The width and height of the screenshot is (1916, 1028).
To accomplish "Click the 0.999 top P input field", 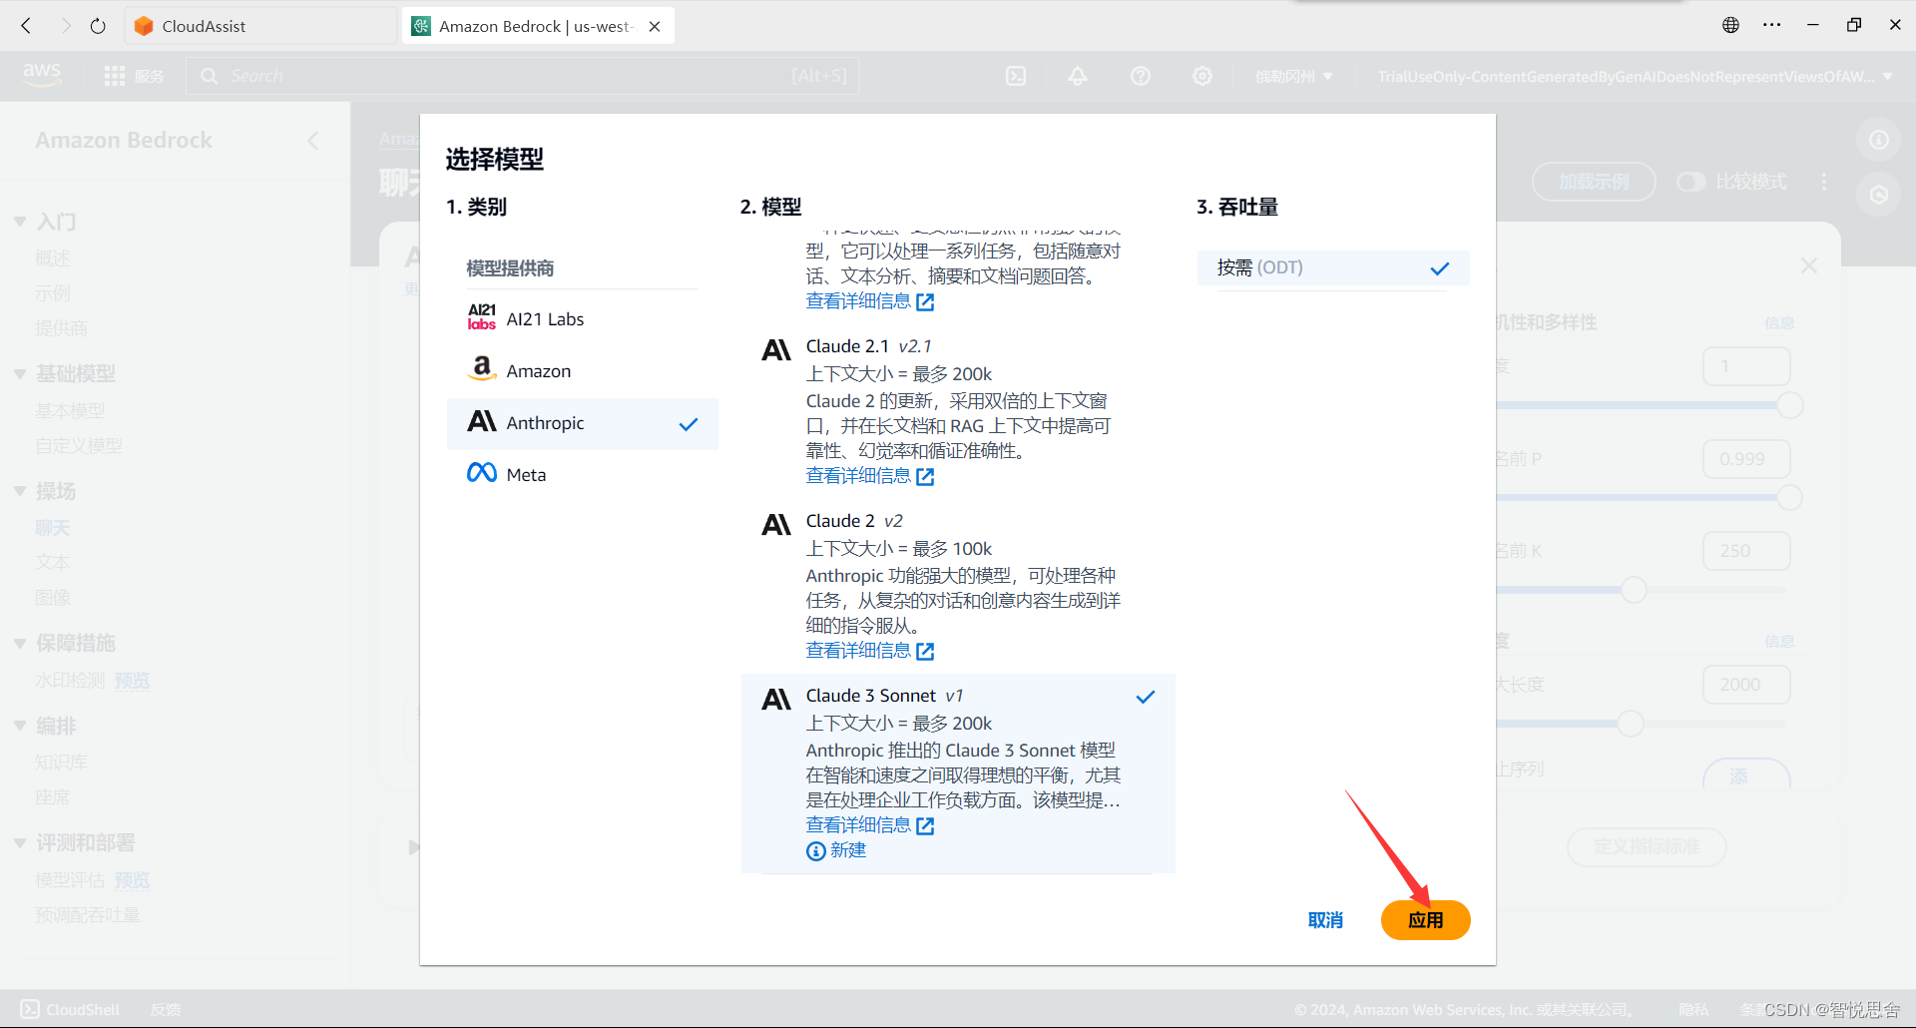I will coord(1746,459).
